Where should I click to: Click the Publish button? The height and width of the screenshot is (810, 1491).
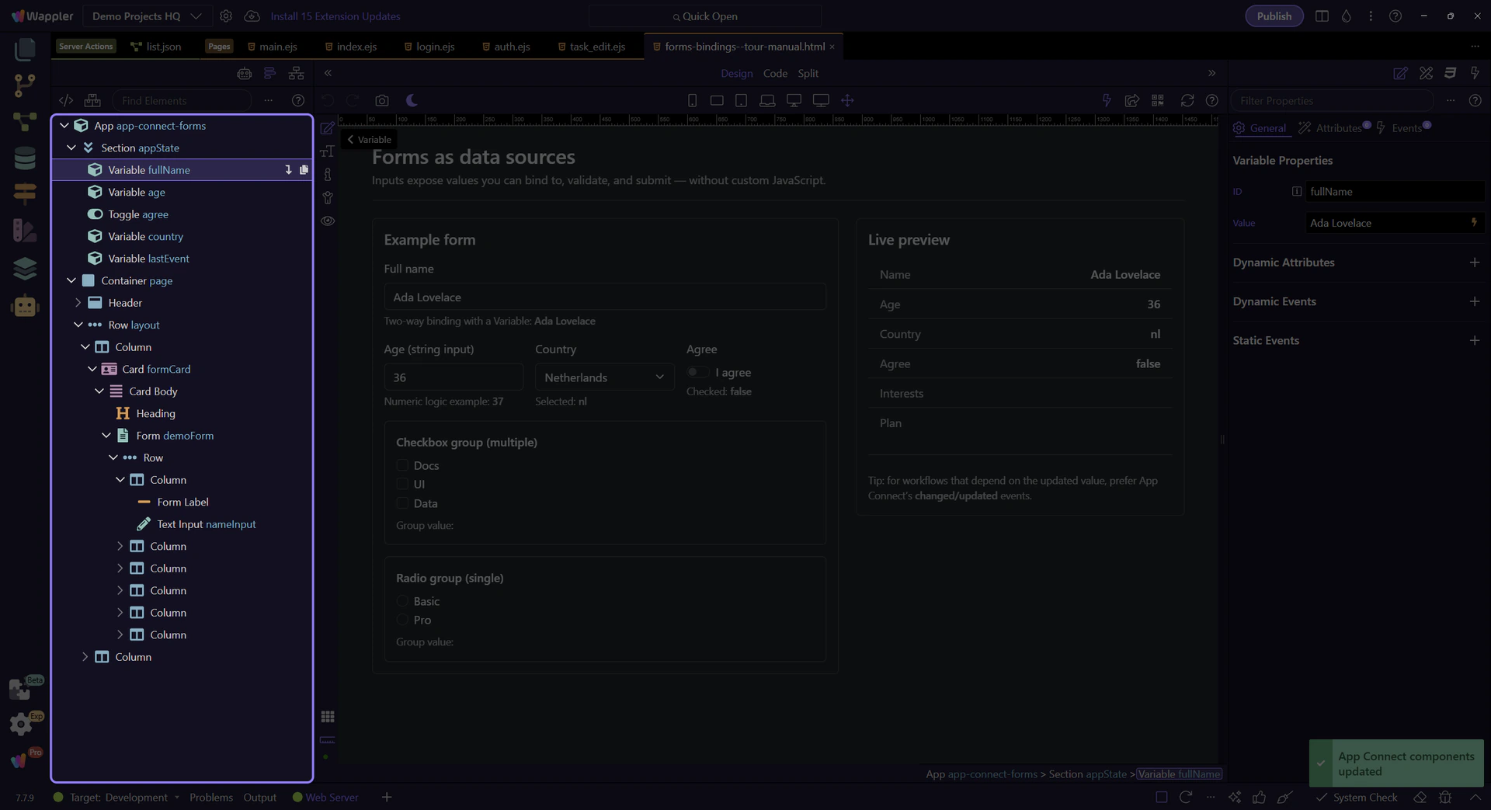pyautogui.click(x=1274, y=16)
